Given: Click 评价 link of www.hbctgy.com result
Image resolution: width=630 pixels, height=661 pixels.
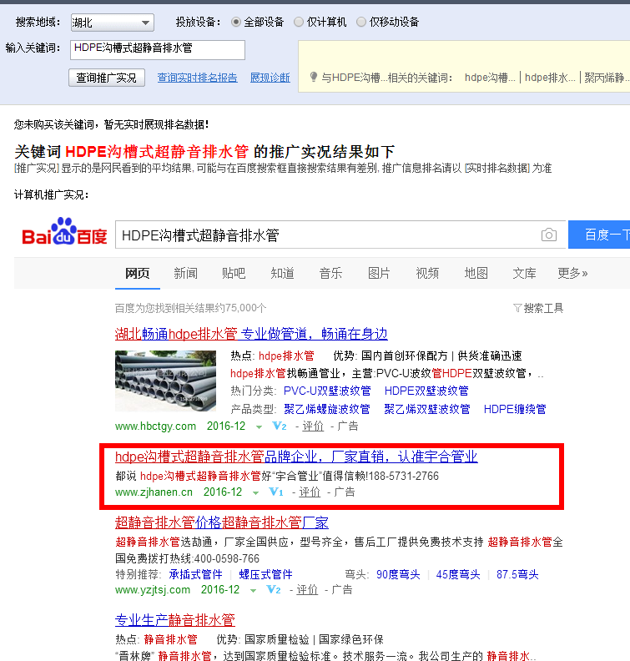Looking at the screenshot, I should [313, 426].
